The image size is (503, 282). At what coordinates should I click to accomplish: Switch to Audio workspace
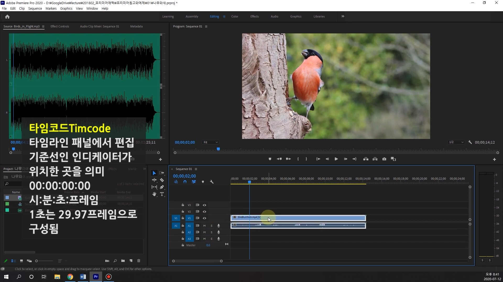(x=275, y=16)
